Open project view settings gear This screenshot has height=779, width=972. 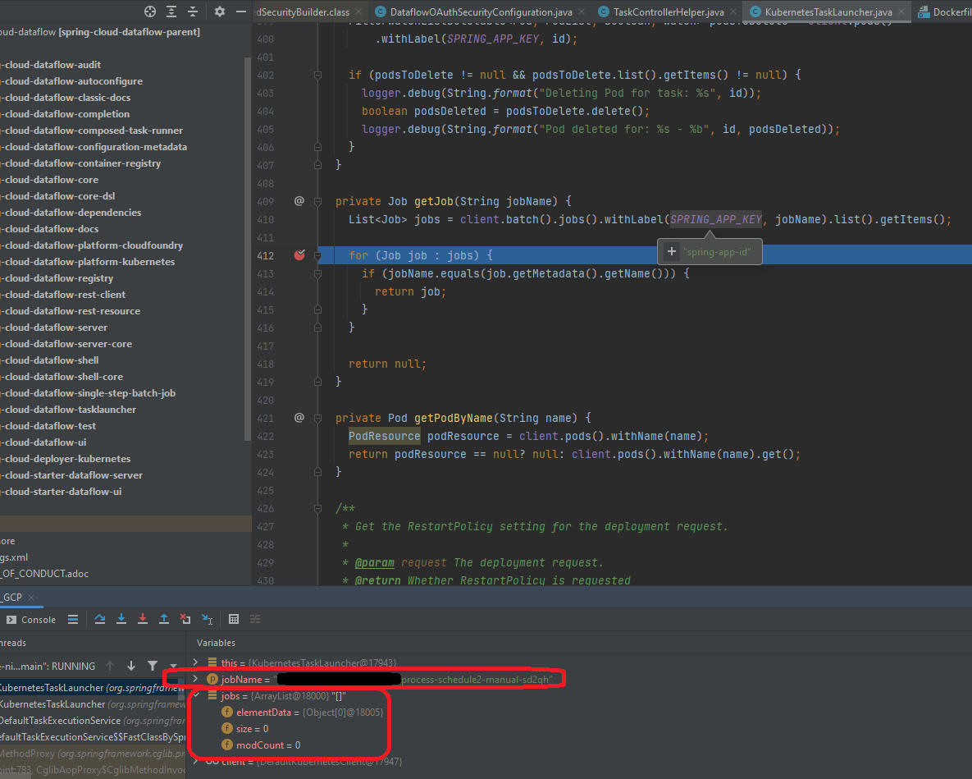coord(220,11)
